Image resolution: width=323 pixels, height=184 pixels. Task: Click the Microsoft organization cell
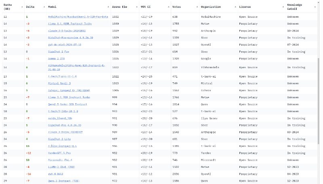click(208, 160)
